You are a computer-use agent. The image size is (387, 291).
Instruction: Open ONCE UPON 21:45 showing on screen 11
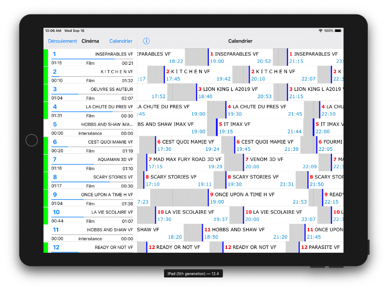pos(324,233)
